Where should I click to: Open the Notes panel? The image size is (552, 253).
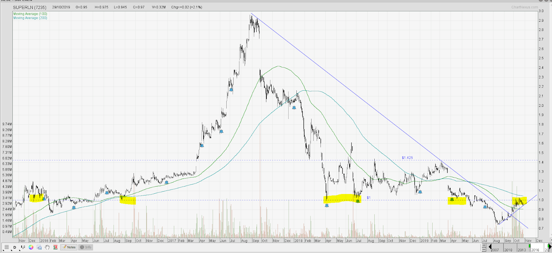coord(69,247)
